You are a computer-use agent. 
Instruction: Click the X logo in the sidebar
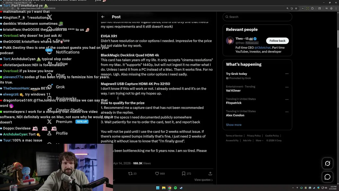click(x=50, y=17)
